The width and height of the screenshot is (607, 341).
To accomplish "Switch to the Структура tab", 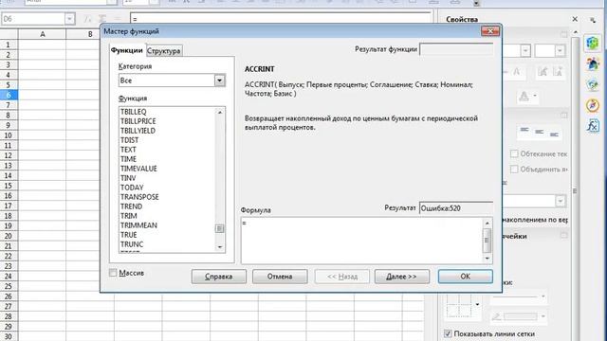I will (x=164, y=50).
